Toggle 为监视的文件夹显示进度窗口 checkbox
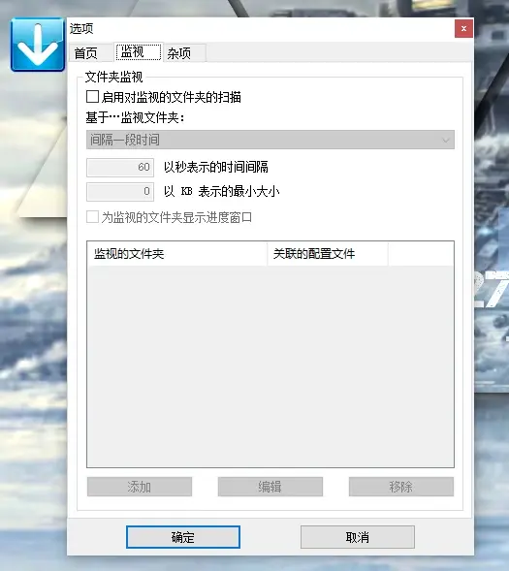The height and width of the screenshot is (571, 509). [x=92, y=217]
